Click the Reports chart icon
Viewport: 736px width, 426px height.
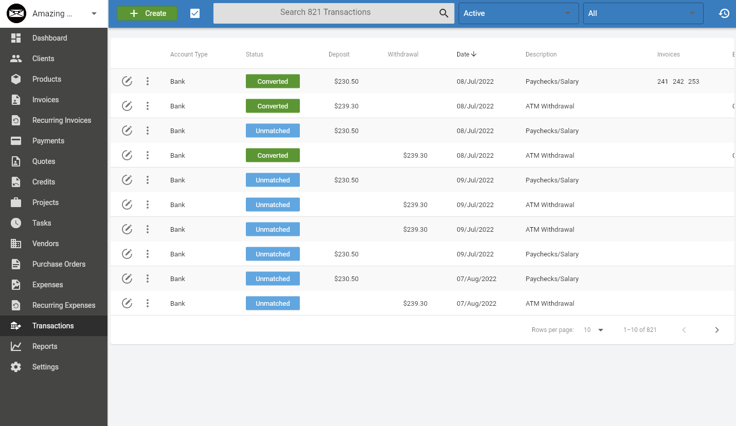[16, 346]
